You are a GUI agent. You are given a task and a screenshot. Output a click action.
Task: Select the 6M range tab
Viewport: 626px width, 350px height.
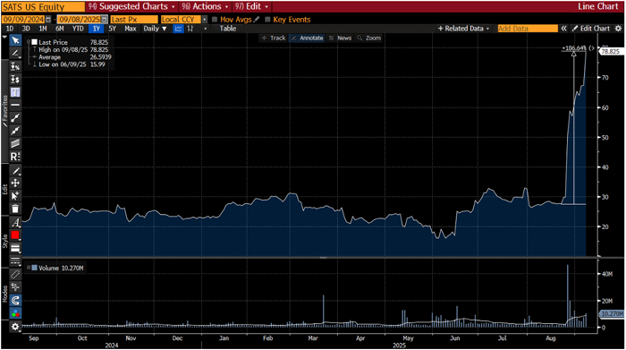60,29
